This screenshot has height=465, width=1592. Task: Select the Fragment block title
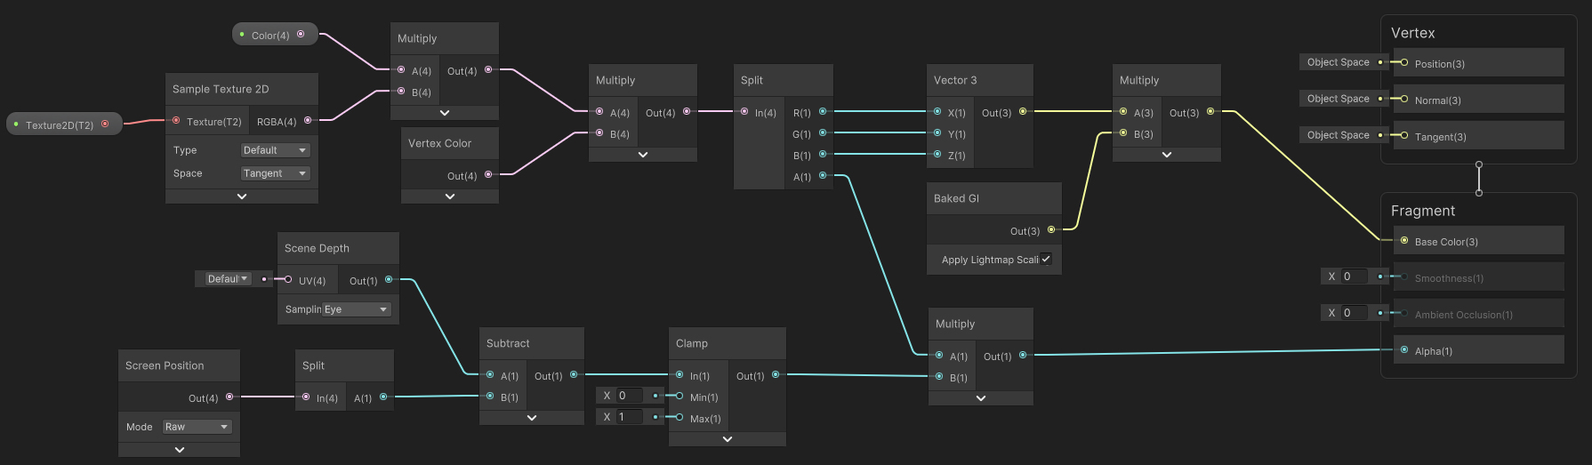(1423, 211)
